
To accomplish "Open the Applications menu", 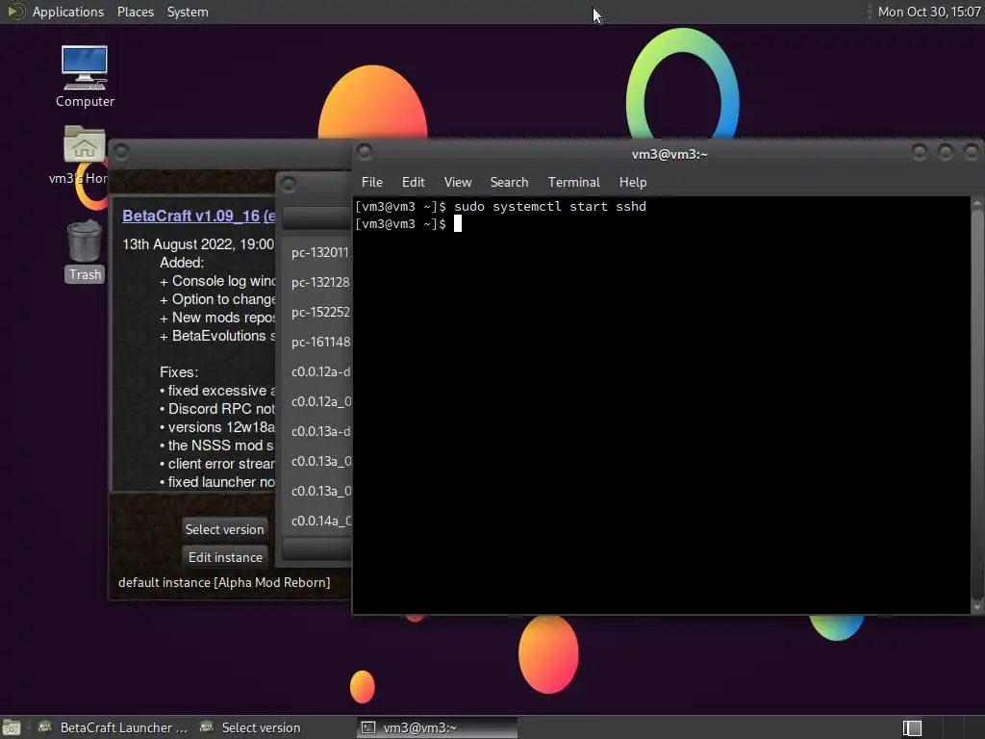I will [68, 12].
